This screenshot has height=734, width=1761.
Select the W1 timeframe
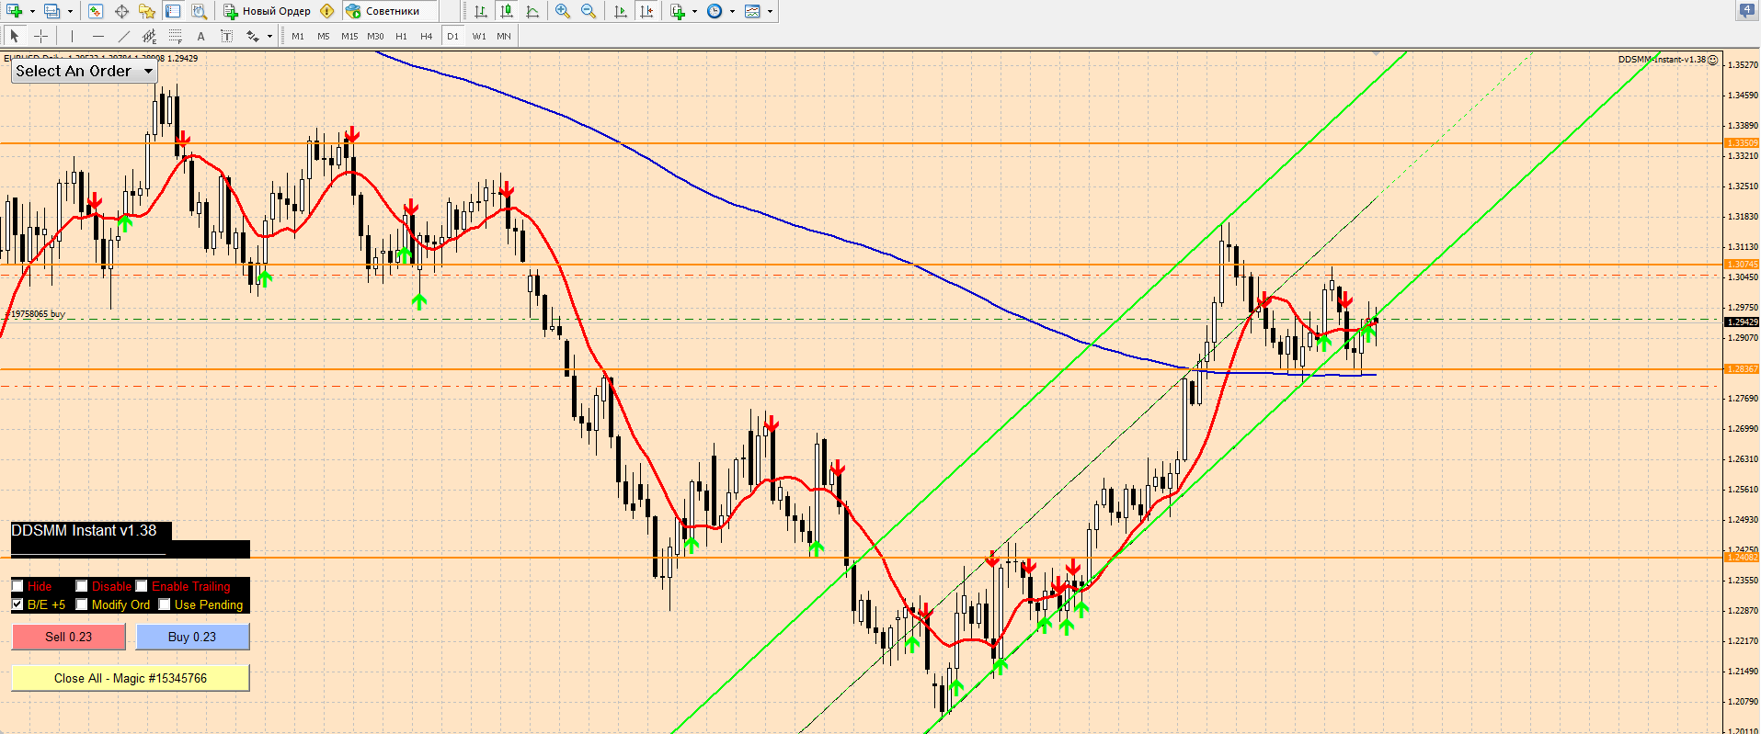479,36
